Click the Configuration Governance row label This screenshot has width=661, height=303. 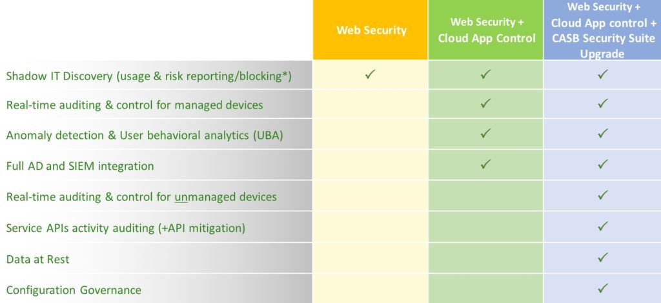[74, 290]
